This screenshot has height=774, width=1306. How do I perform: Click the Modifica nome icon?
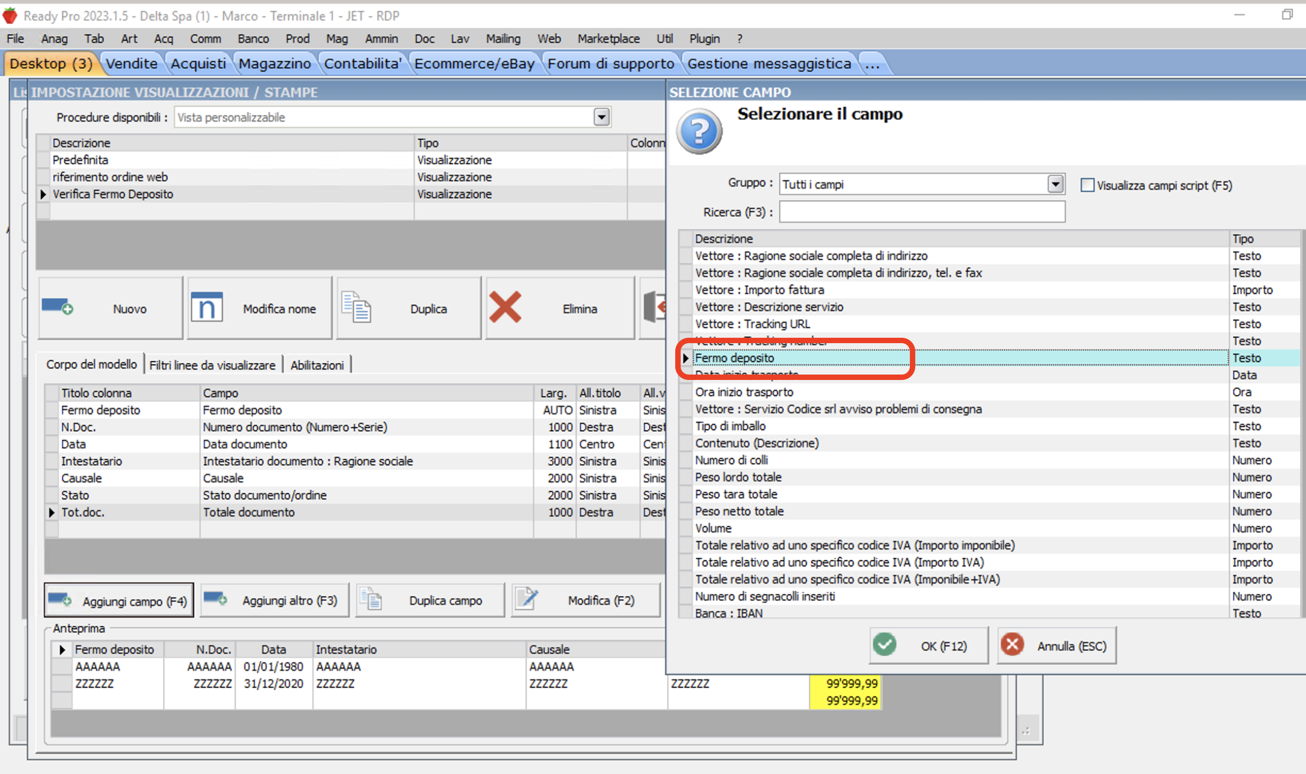(206, 307)
